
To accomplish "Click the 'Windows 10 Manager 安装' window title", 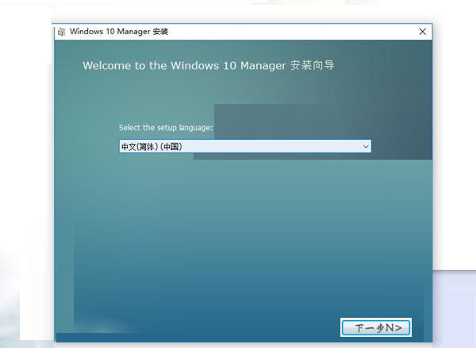I will coord(119,32).
